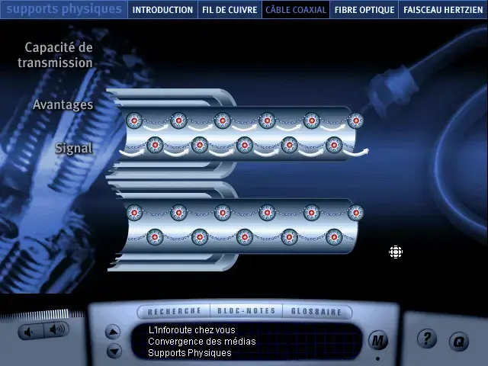
Task: Open the GLOSSAIRE glossary
Action: pyautogui.click(x=316, y=312)
